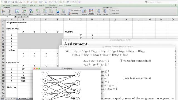The height and width of the screenshot is (100, 178).
Task: Click the Cut scissors icon
Action: coord(21,2)
